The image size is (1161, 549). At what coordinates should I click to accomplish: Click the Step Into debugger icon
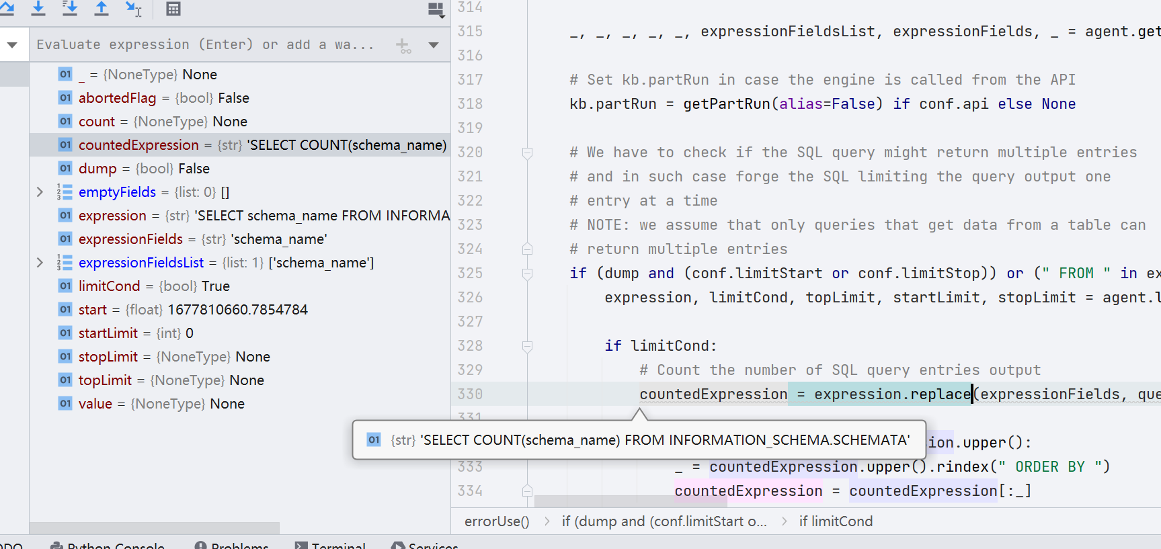point(38,8)
